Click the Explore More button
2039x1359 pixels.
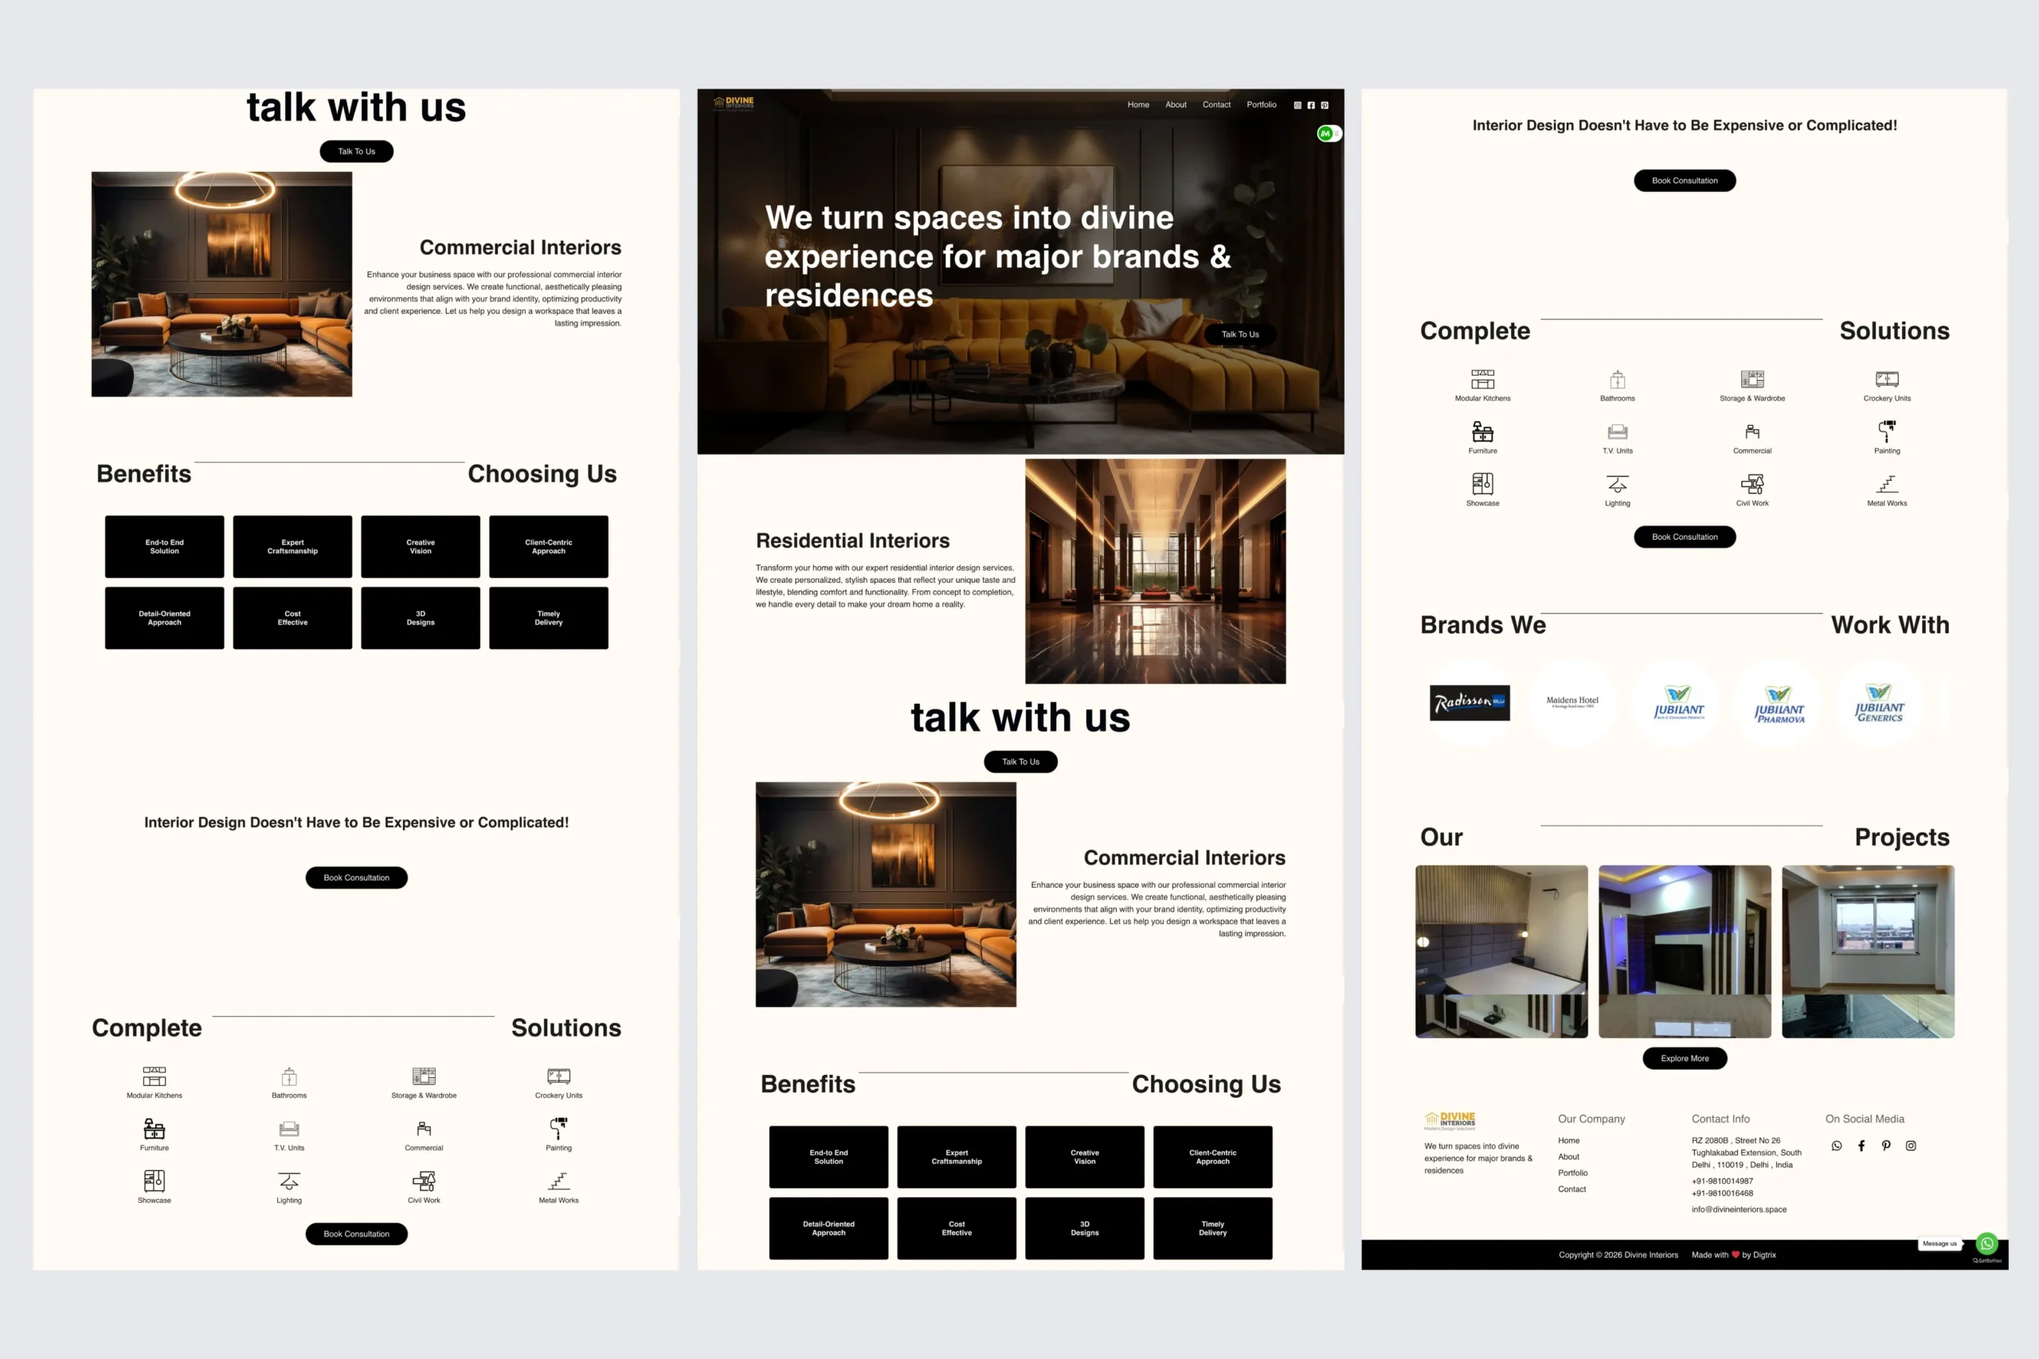coord(1685,1058)
